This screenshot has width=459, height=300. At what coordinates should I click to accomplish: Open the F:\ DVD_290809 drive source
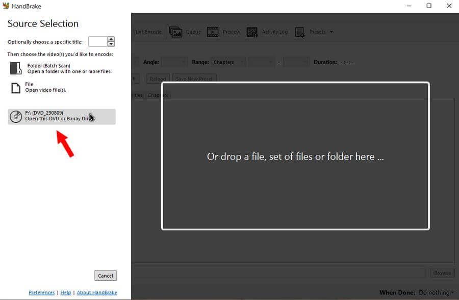[x=62, y=117]
